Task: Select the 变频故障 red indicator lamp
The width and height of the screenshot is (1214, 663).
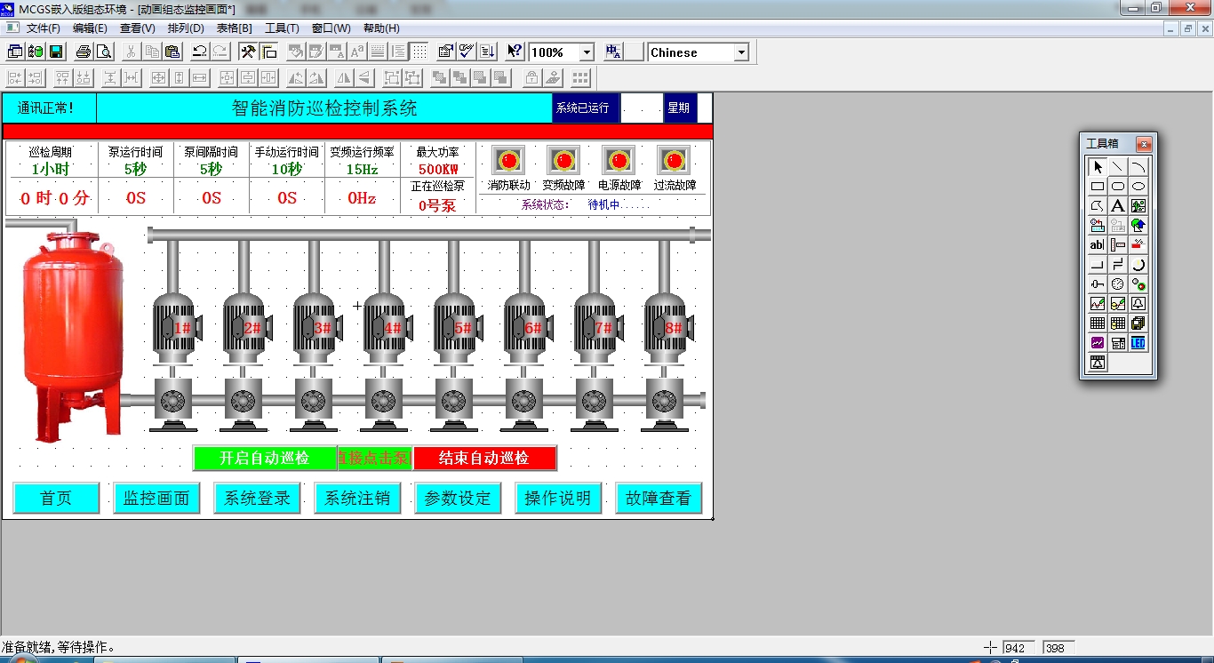Action: coord(563,161)
